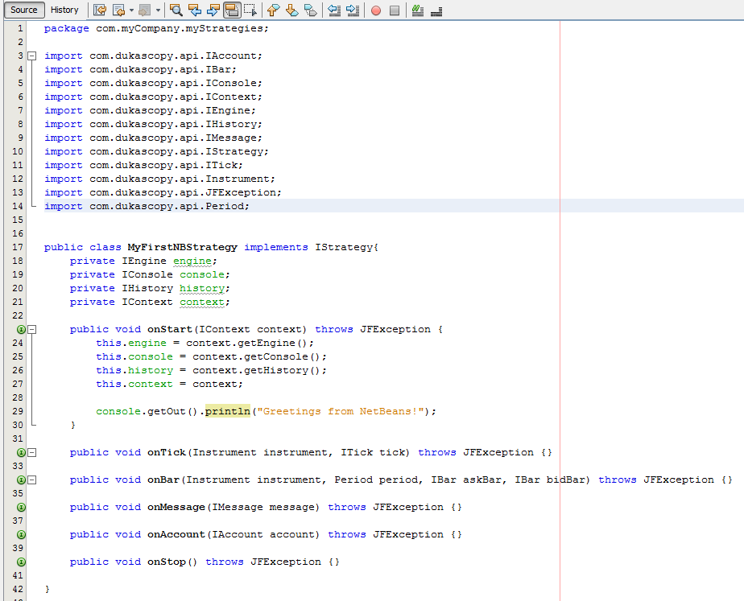Click ITick tick parameter in onTick

[373, 452]
